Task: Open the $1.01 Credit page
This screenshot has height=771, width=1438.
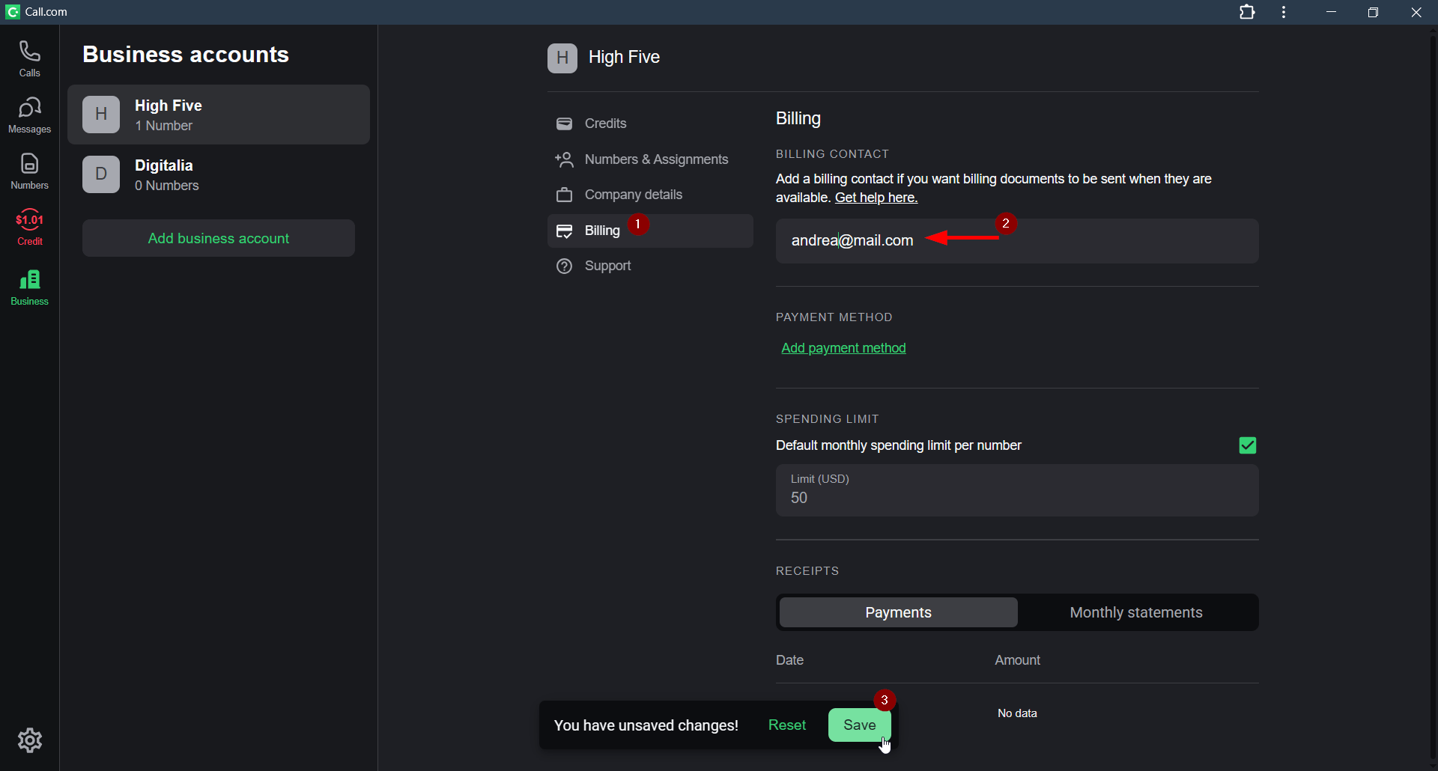Action: [x=29, y=228]
